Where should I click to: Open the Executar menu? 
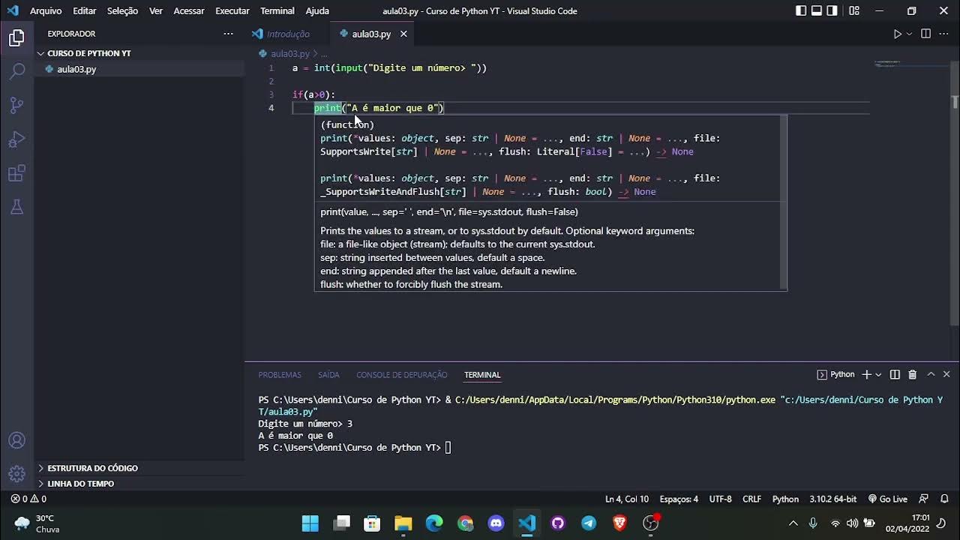[x=232, y=10]
